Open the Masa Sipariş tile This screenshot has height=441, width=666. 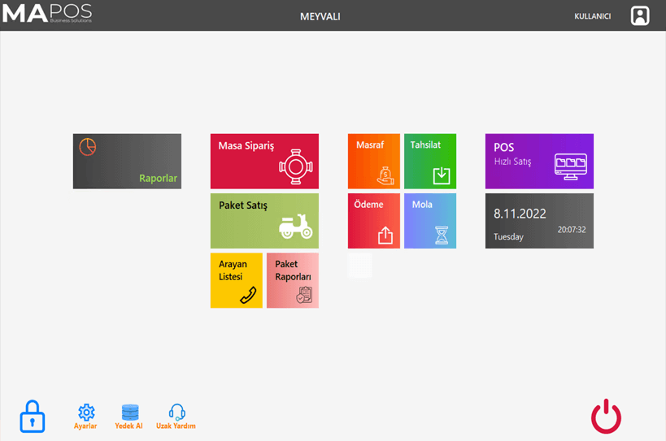[264, 161]
